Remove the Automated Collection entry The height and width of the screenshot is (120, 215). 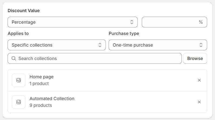point(199,102)
